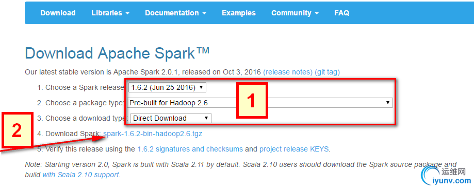Open the Documentation dropdown menu

pos(176,13)
